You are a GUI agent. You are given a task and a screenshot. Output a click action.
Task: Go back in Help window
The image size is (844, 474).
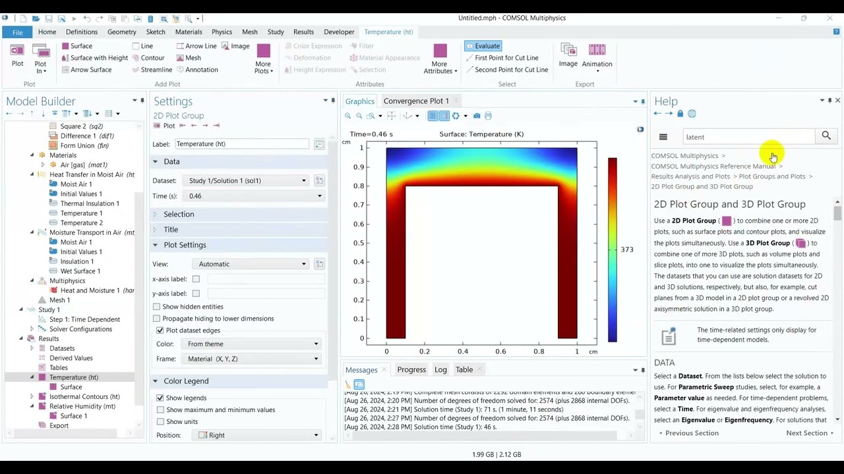click(657, 114)
